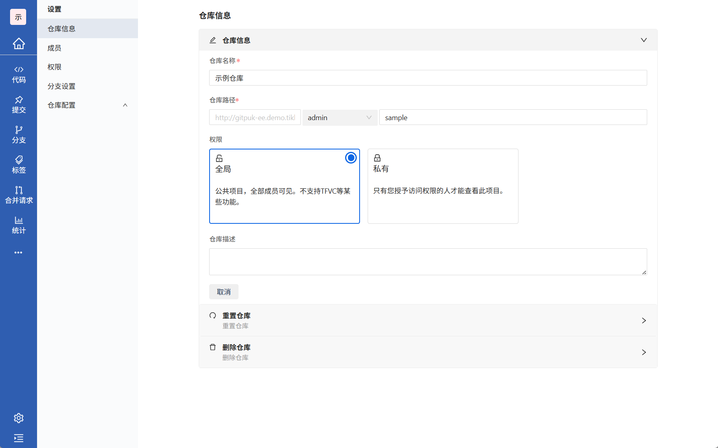Open the 提交 commits view

19,104
